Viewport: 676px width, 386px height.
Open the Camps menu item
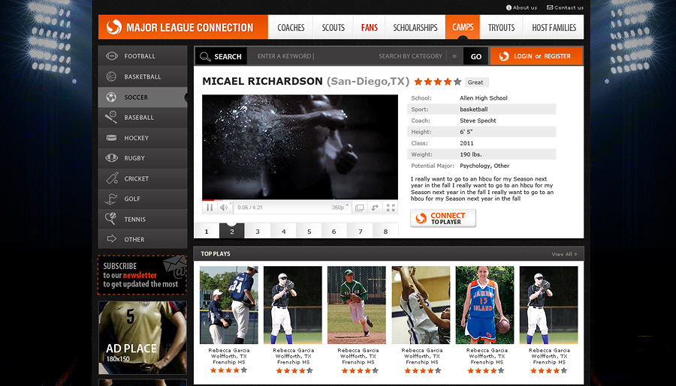pos(463,28)
